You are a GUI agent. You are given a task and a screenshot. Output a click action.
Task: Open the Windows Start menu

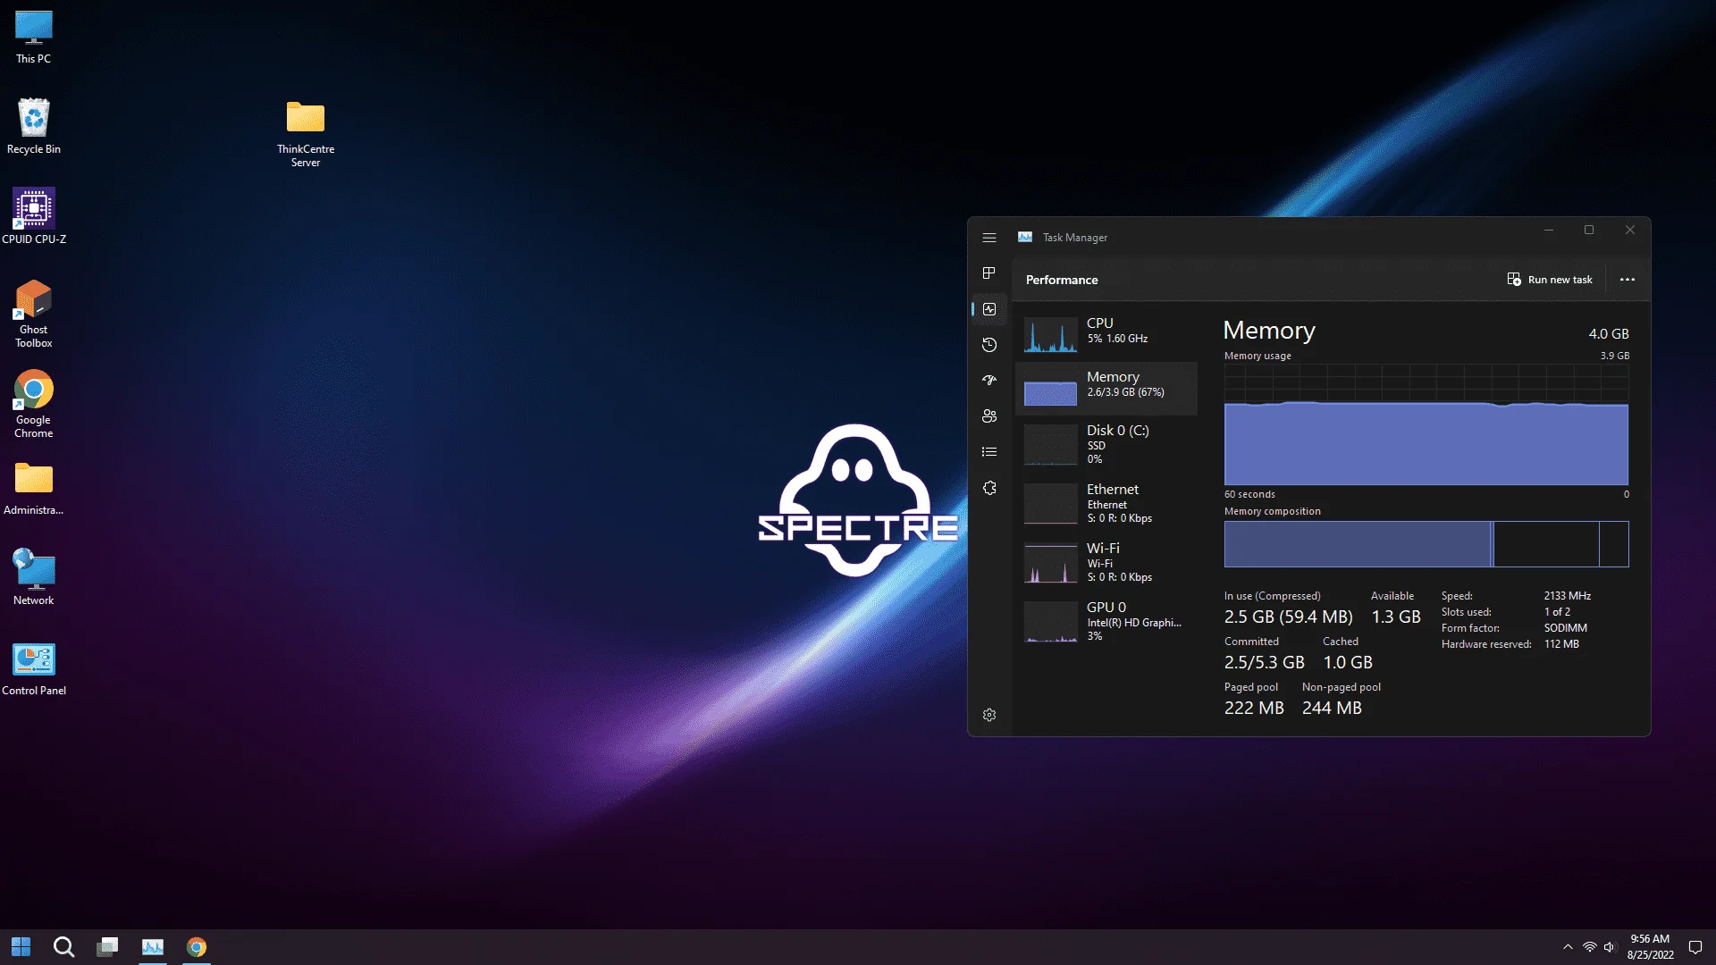tap(21, 947)
